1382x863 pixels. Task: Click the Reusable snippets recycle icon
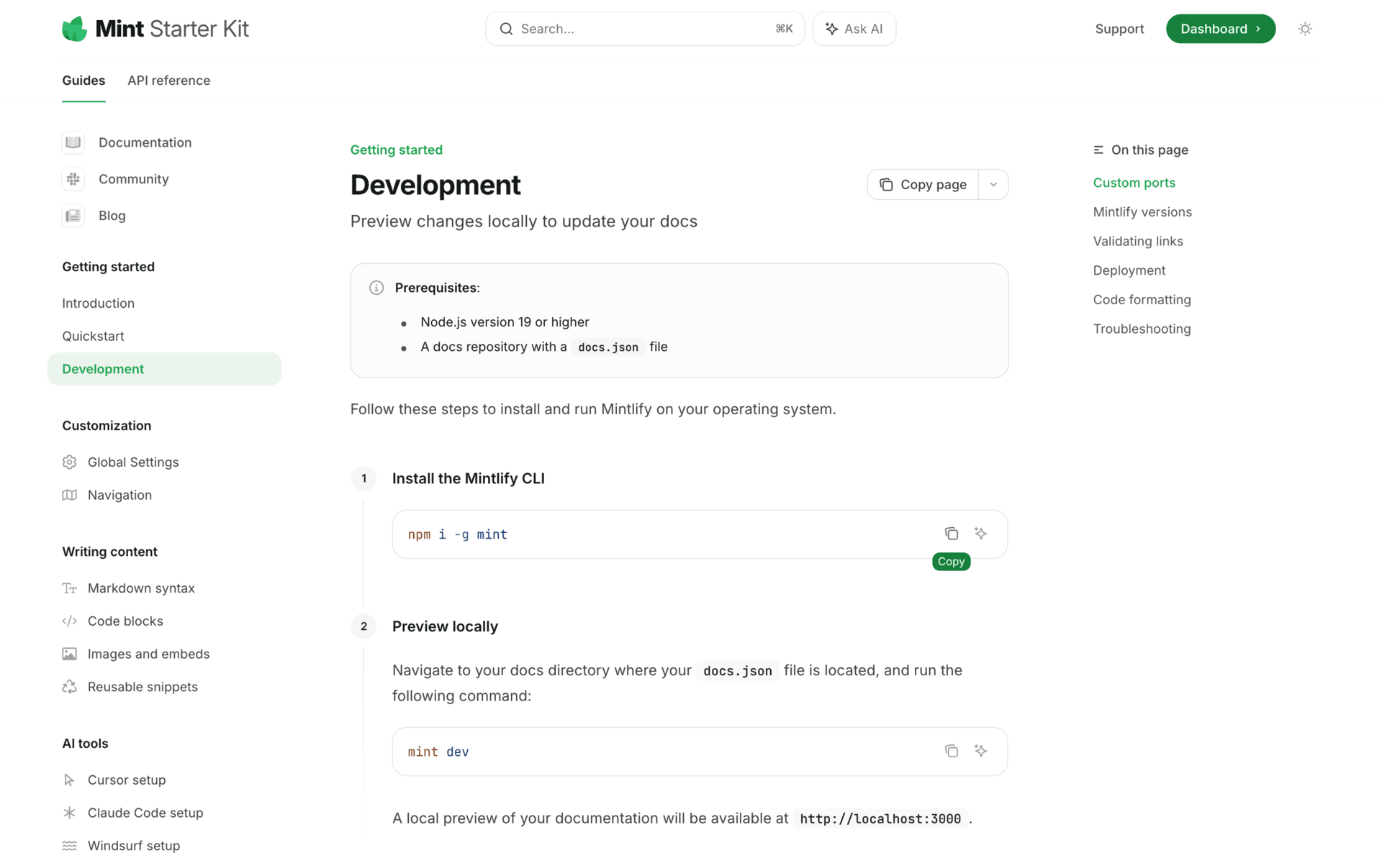point(69,687)
